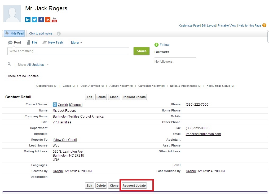
Task: Click the top Request Update button
Action: click(x=134, y=97)
